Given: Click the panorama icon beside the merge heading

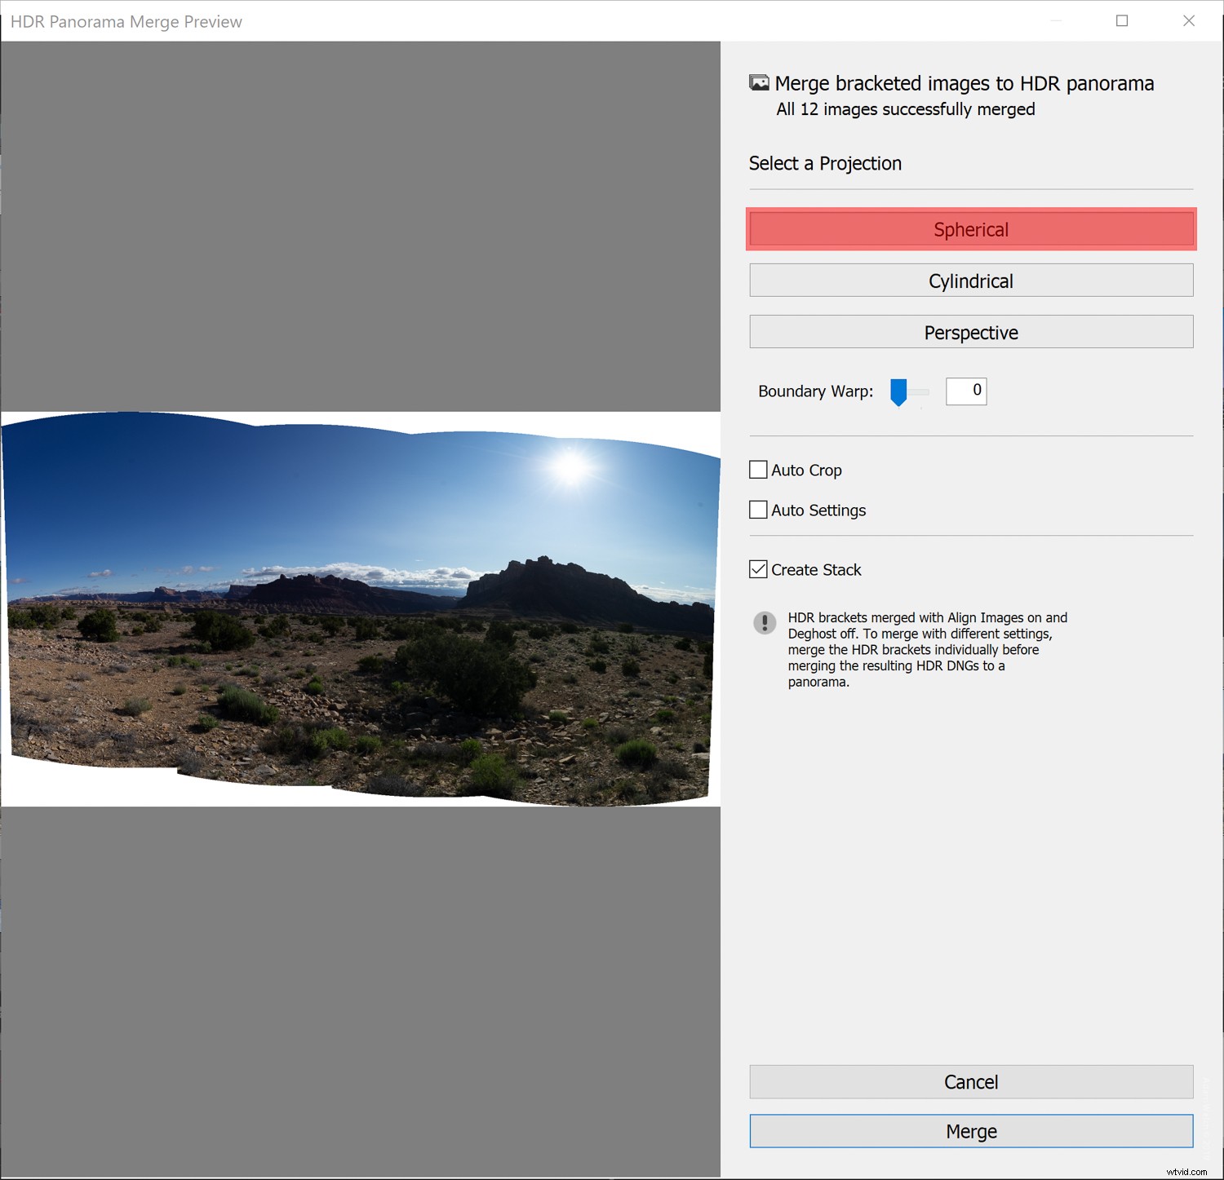Looking at the screenshot, I should [x=760, y=82].
